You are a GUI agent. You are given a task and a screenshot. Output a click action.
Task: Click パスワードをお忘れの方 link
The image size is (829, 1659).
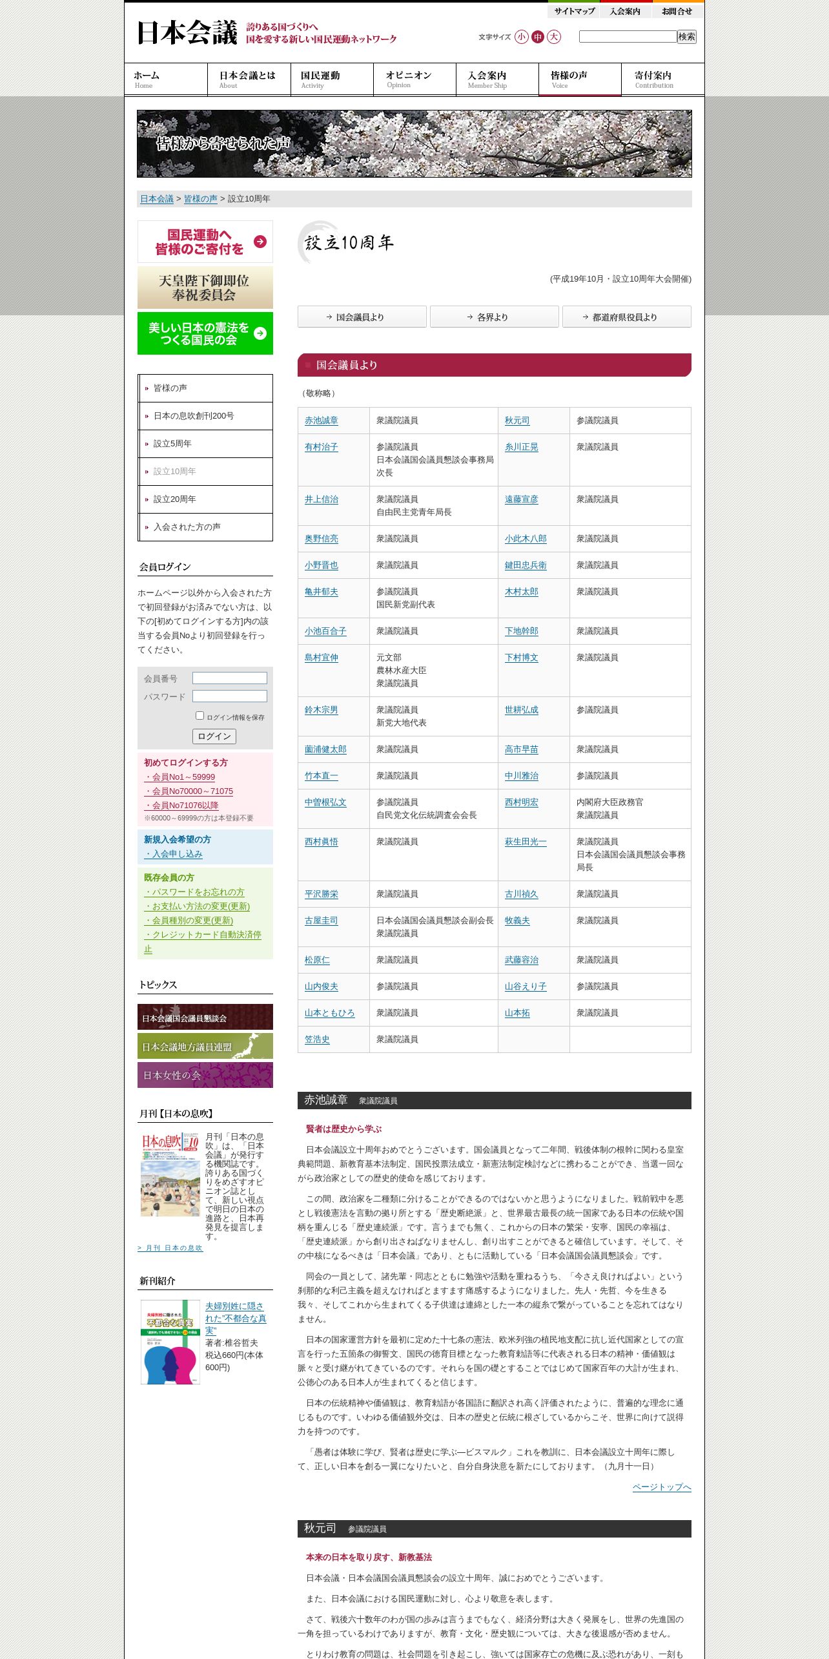point(194,892)
